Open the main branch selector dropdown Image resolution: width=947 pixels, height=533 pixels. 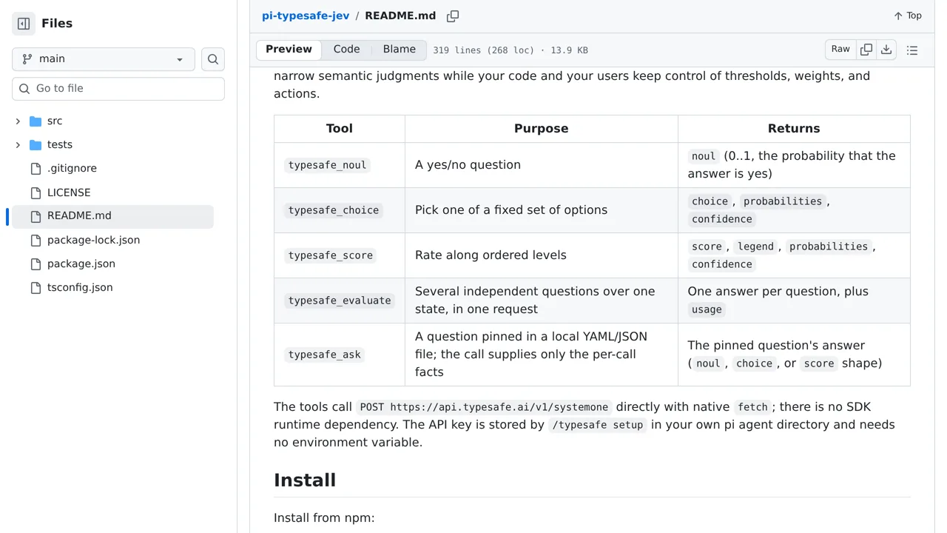coord(104,59)
